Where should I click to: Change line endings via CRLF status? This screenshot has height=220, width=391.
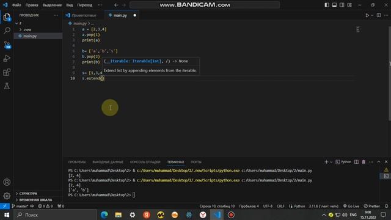pos(280,207)
